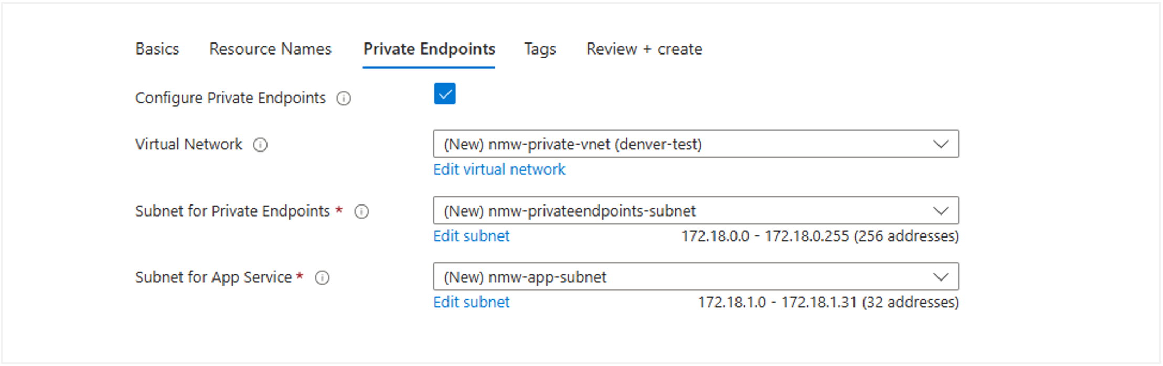Image resolution: width=1163 pixels, height=366 pixels.
Task: Click the Configure Private Endpoints label
Action: pos(230,98)
